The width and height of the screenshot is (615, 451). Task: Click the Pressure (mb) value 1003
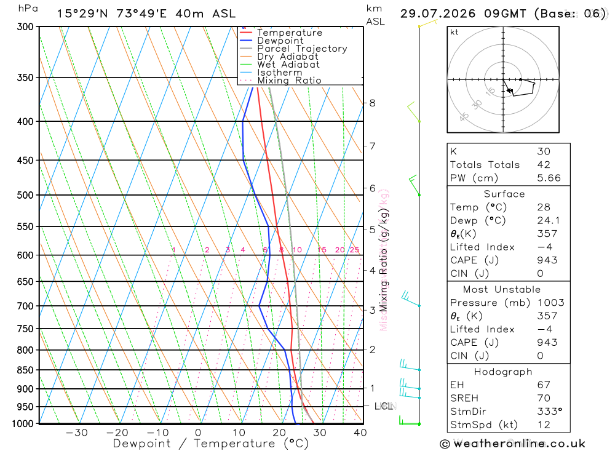point(550,303)
